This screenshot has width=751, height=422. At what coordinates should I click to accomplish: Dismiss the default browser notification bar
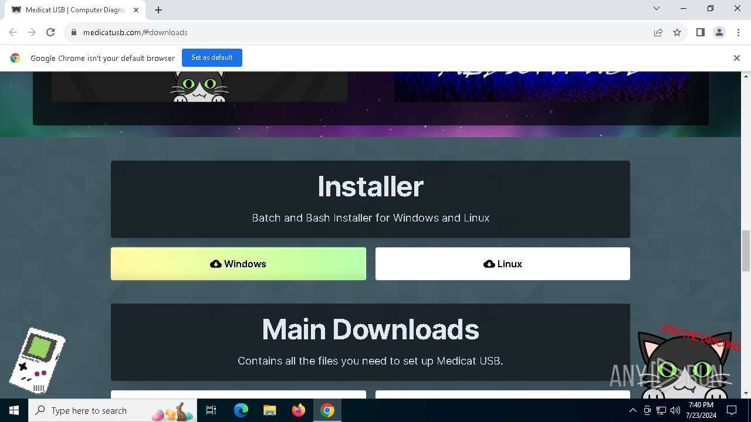point(736,58)
